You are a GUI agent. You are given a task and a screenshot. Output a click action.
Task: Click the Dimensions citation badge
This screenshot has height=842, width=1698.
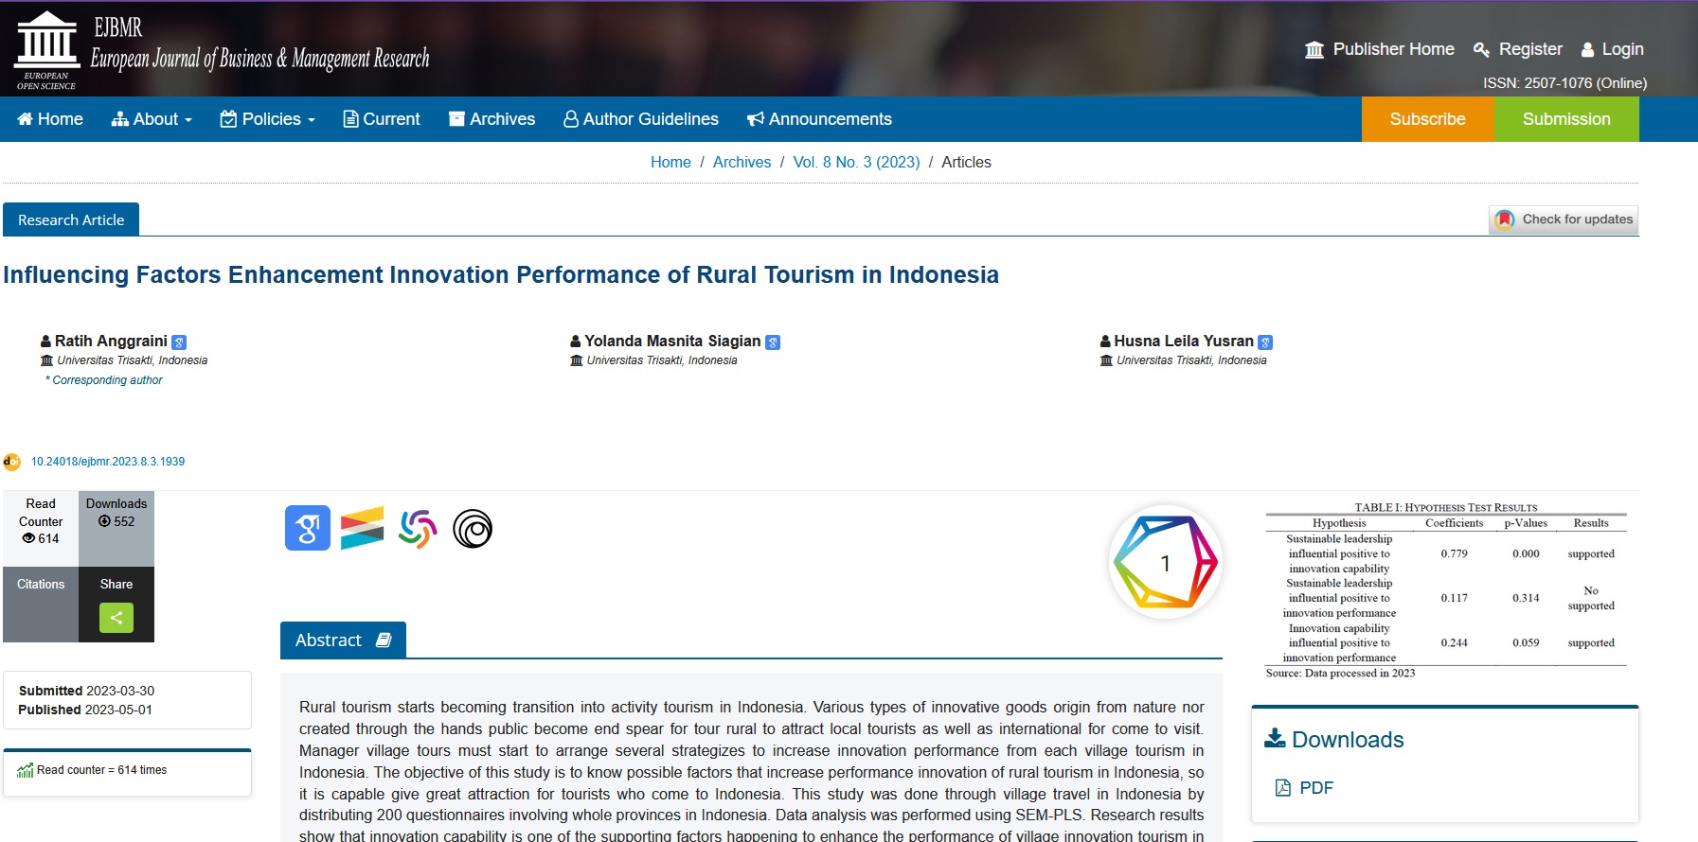1165,563
